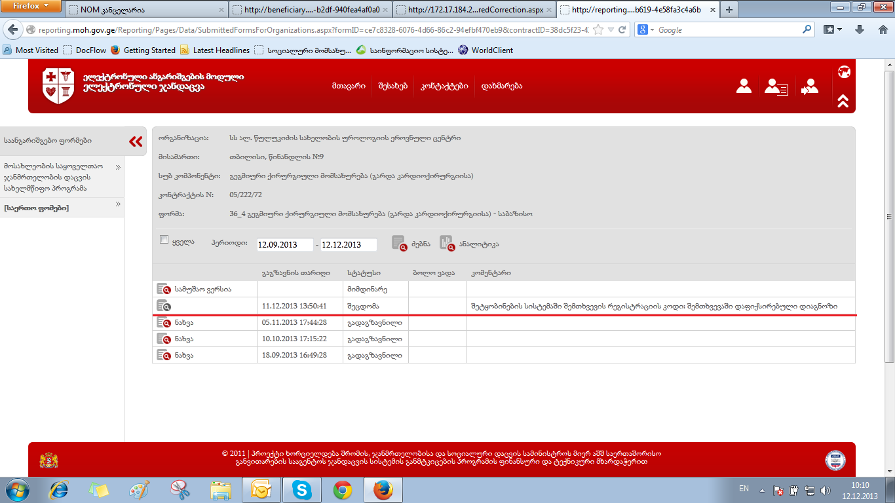Click the search icon next to ძებნა

(400, 243)
